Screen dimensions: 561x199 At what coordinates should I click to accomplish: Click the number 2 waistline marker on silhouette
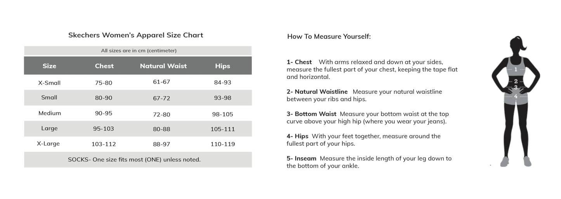pos(516,81)
